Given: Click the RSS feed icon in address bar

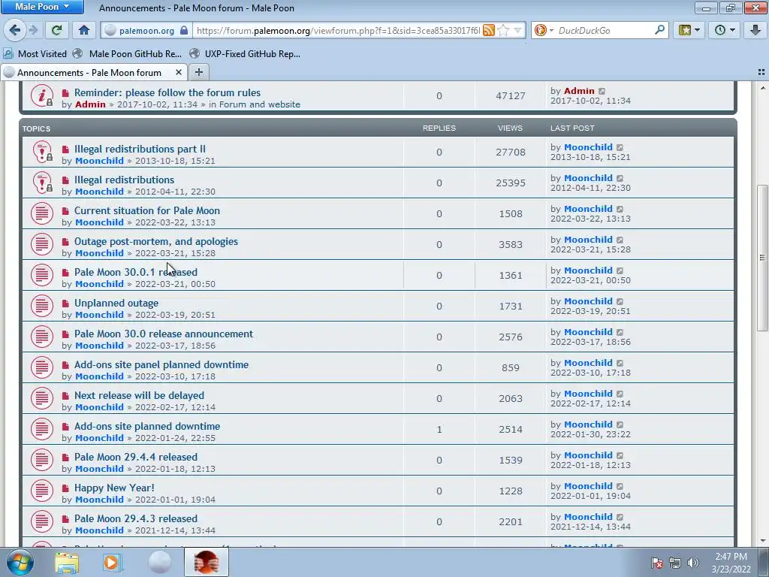Looking at the screenshot, I should pyautogui.click(x=488, y=30).
